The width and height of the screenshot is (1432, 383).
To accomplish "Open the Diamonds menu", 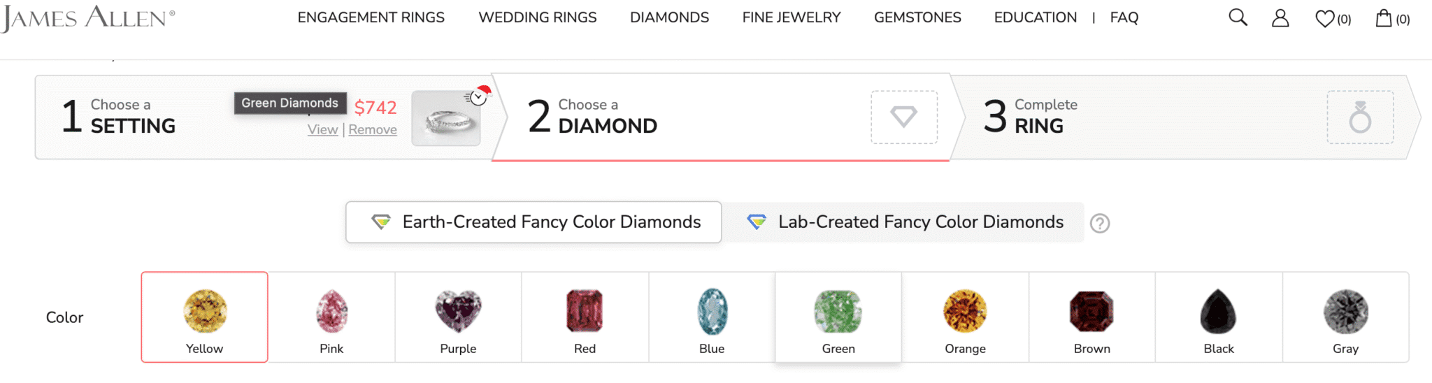I will click(669, 17).
